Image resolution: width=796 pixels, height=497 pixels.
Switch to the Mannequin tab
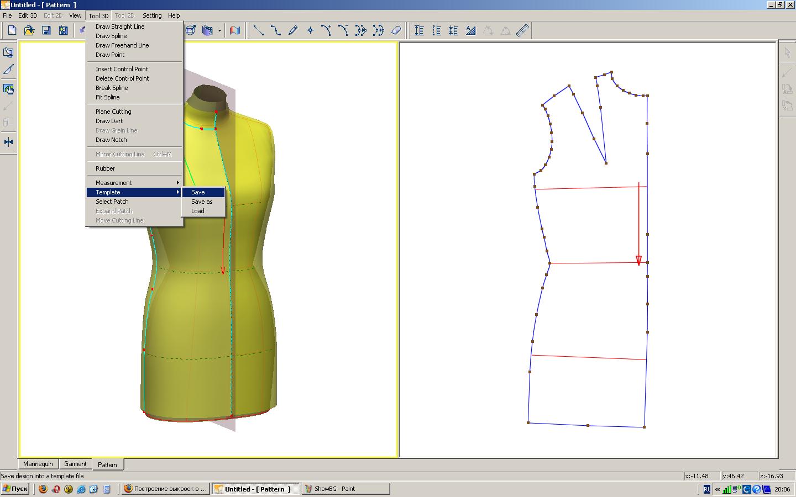[38, 464]
